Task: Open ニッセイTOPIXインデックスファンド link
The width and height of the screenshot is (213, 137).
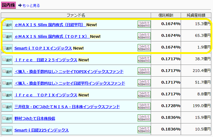Action: click(69, 72)
